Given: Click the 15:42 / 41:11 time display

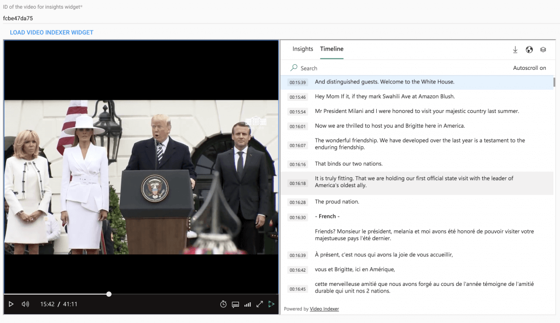Looking at the screenshot, I should (x=59, y=304).
